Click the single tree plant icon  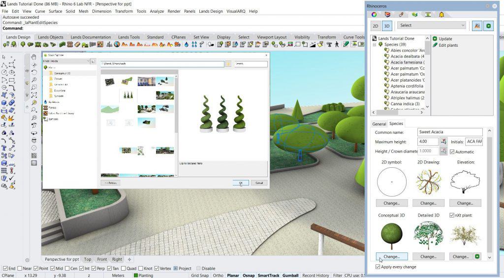pos(23,44)
